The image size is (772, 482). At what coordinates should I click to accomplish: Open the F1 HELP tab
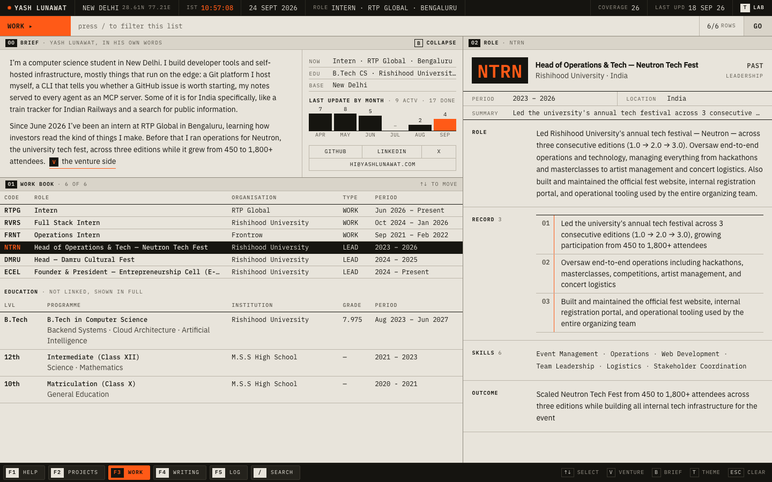point(24,472)
